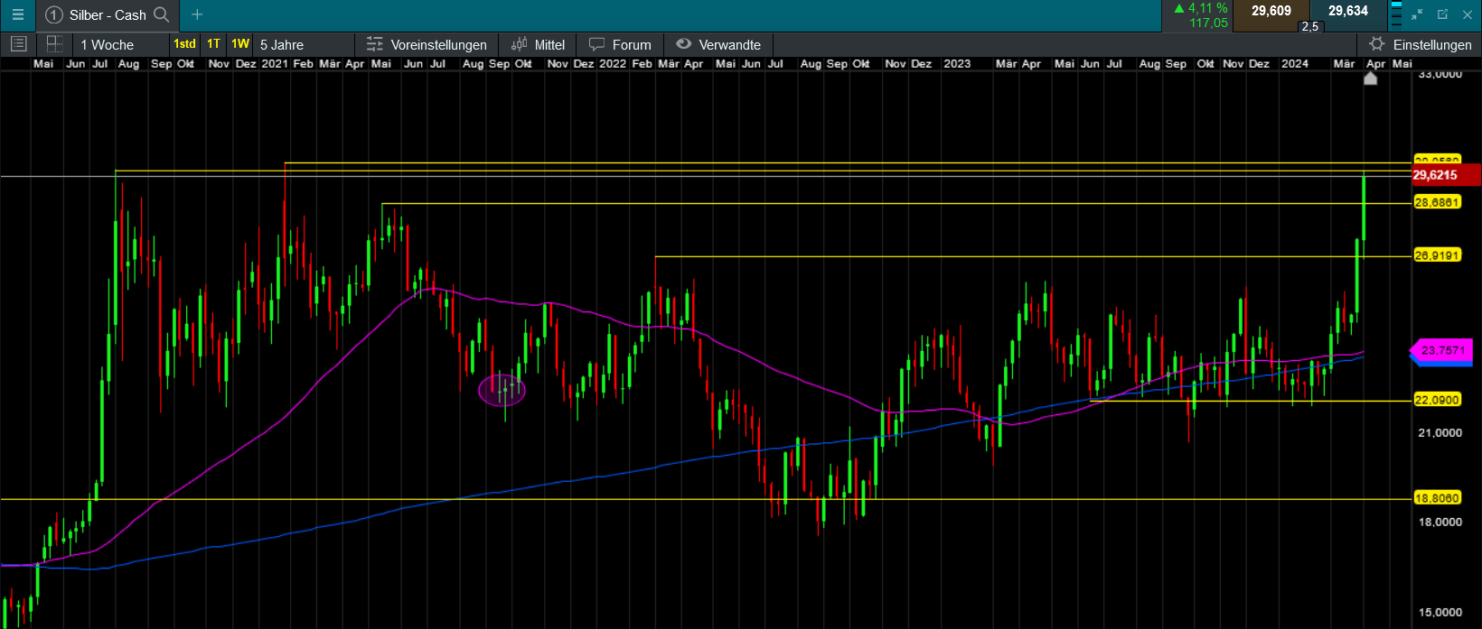1482x629 pixels.
Task: Switch to the 1T interval
Action: (x=213, y=44)
